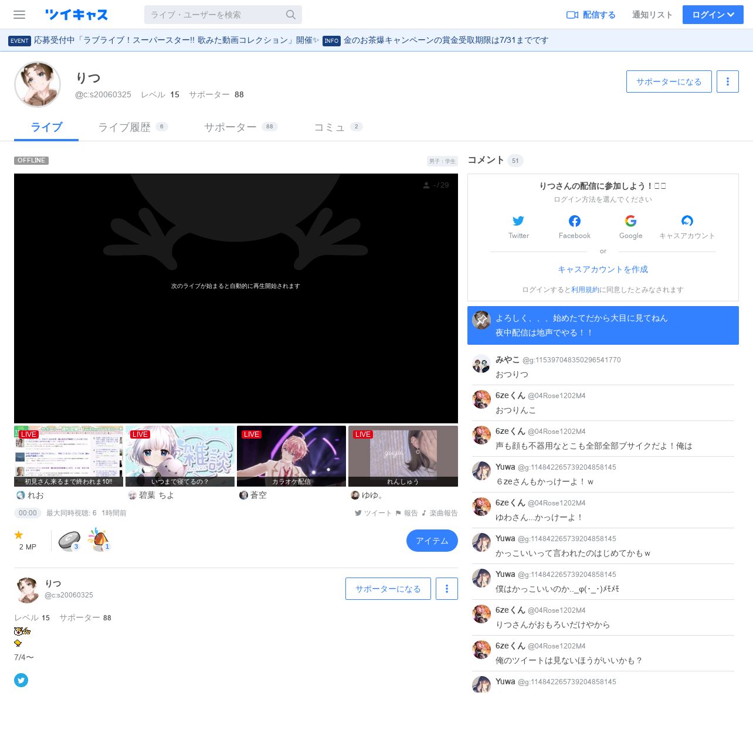Open ゆゆ。's れんしゅう live thumbnail
Viewport: 753px width, 730px height.
click(403, 456)
